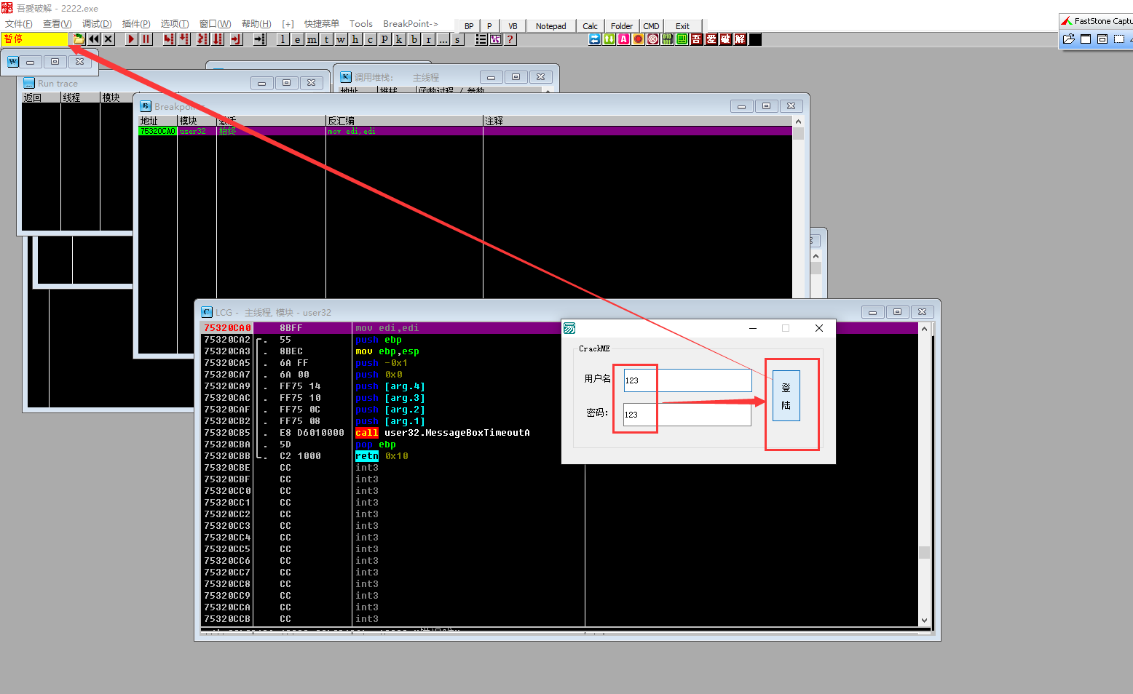Open the 调试(D) menu

click(97, 24)
